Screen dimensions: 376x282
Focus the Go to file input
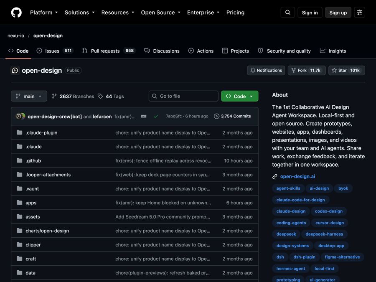pyautogui.click(x=183, y=96)
